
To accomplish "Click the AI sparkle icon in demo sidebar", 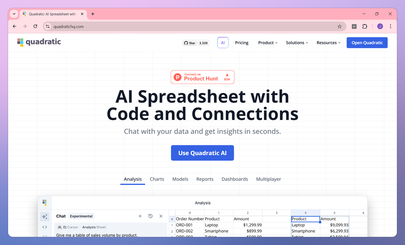I will click(45, 216).
